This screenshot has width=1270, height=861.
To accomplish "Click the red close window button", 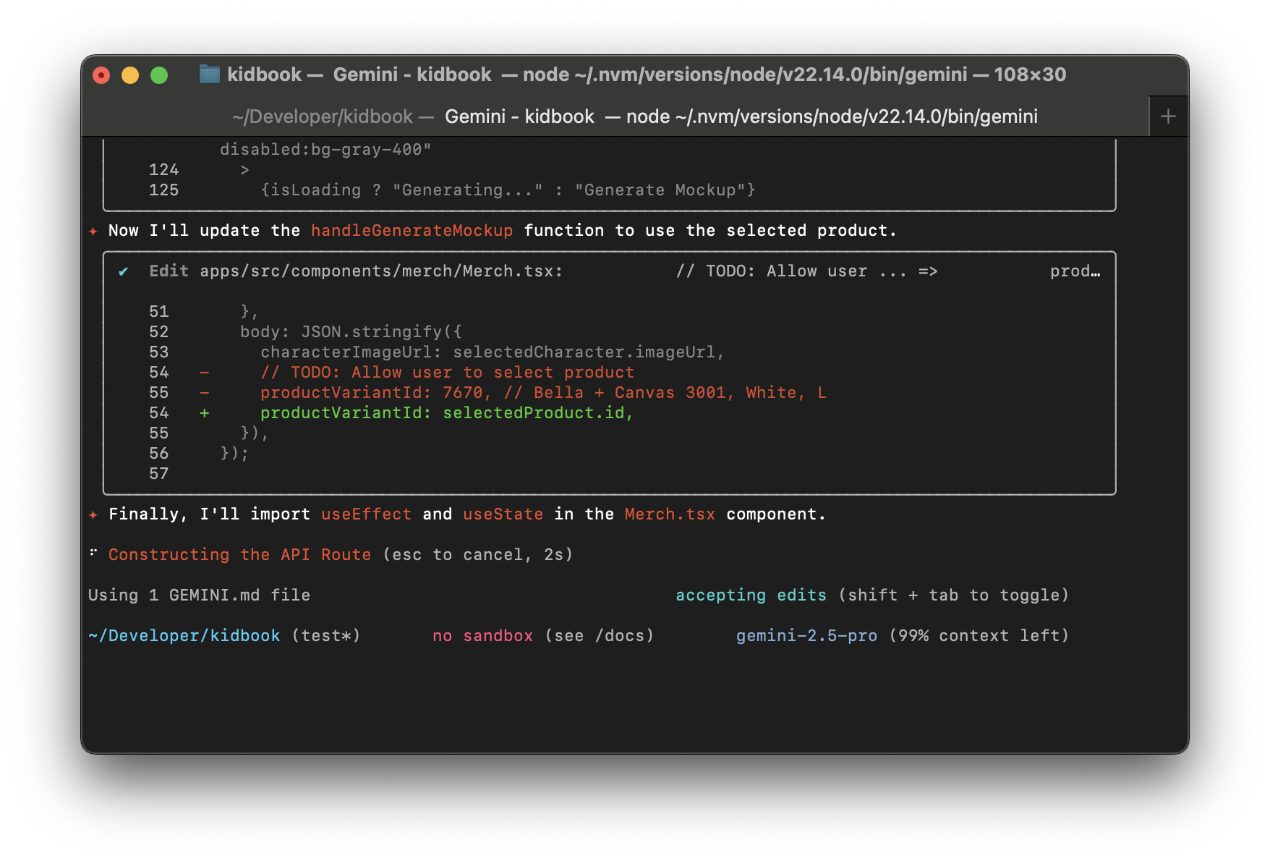I will click(x=101, y=75).
